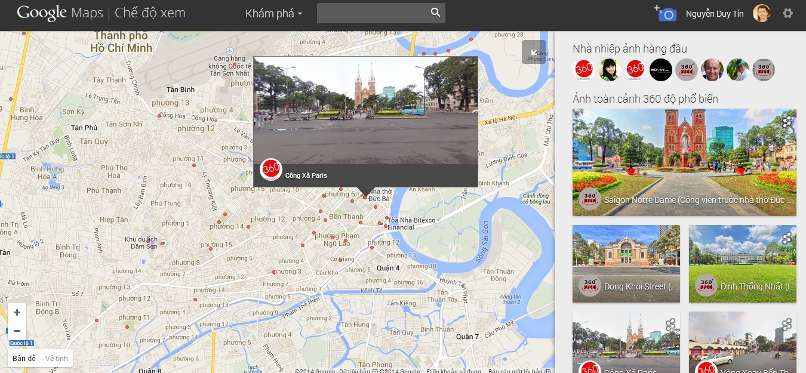Zoom out on the map
This screenshot has width=806, height=373.
pos(17,331)
